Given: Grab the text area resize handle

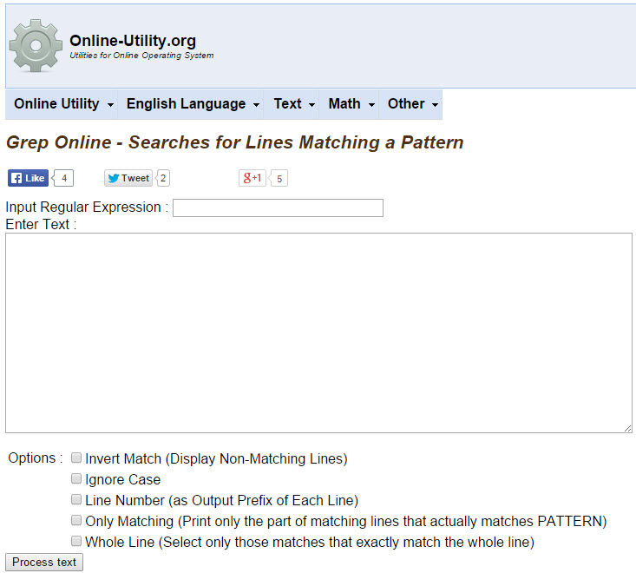Looking at the screenshot, I should pyautogui.click(x=627, y=428).
